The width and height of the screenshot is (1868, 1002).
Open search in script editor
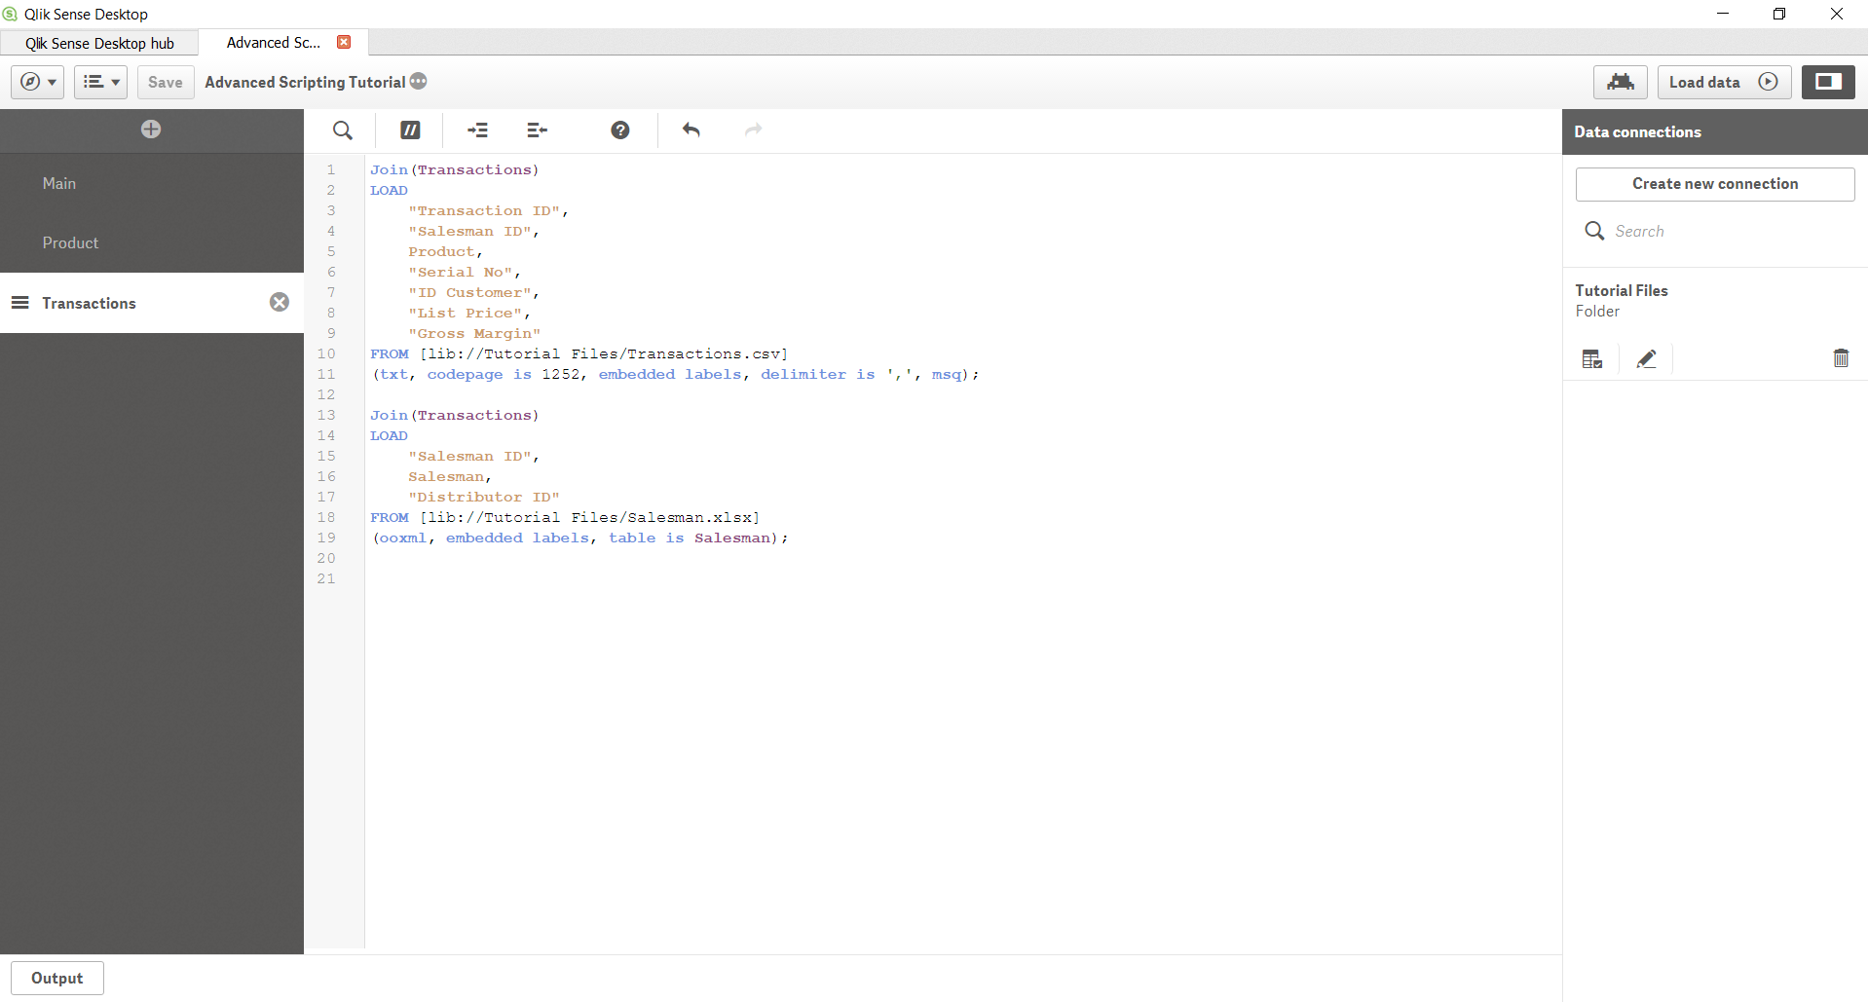pyautogui.click(x=343, y=130)
